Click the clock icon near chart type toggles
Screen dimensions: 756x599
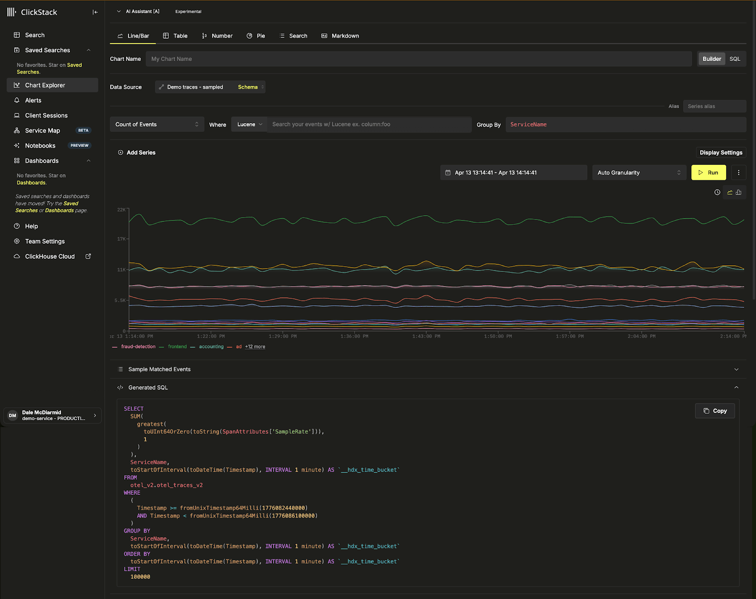[717, 192]
